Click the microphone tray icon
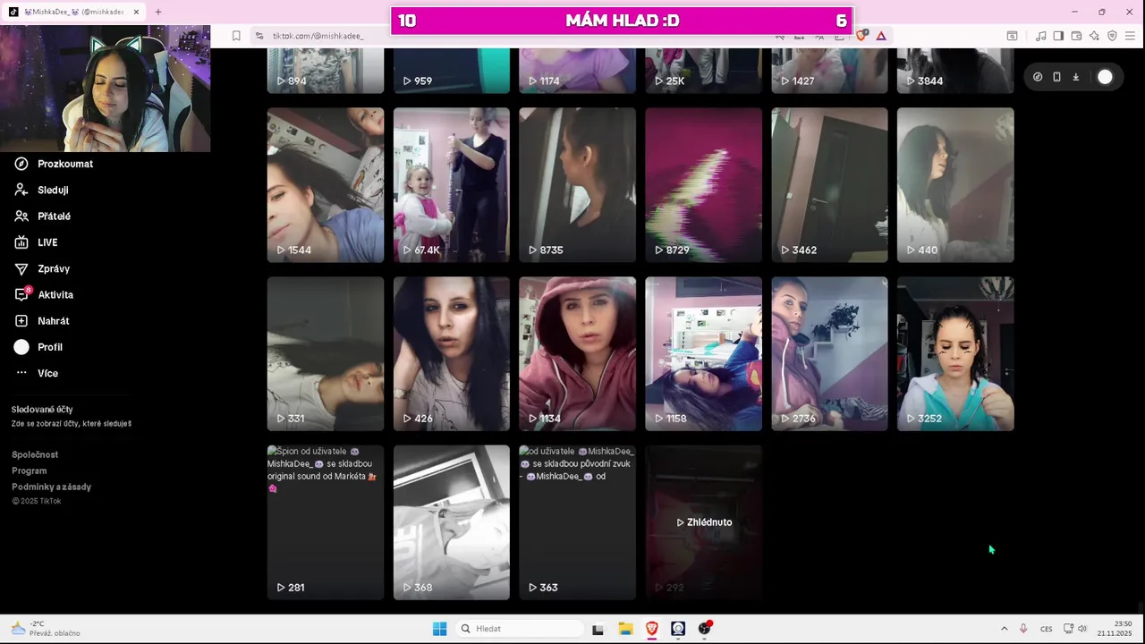 click(1023, 629)
